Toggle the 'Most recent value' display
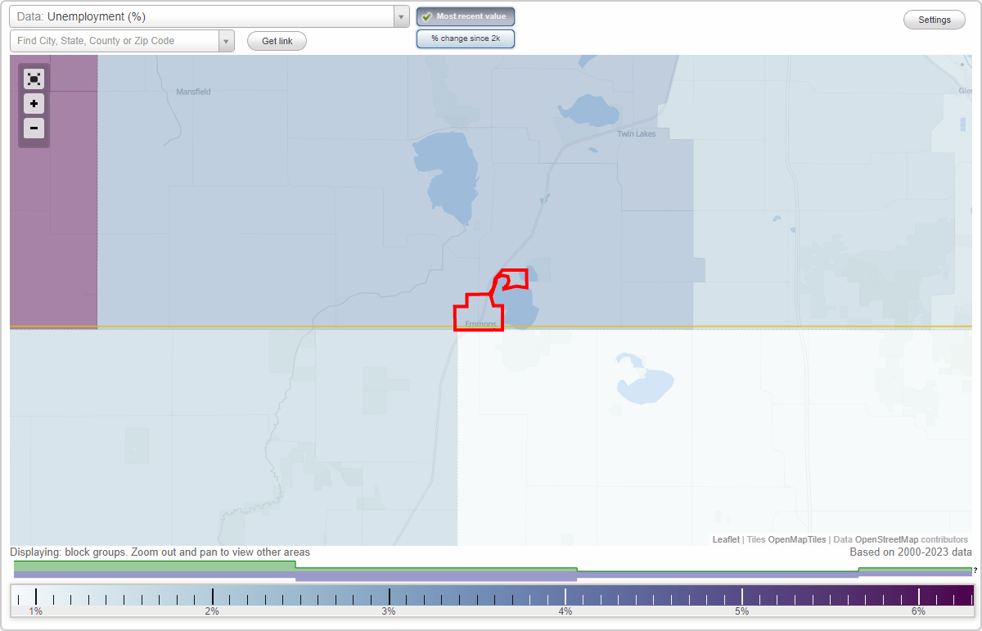Screen dimensions: 982x631 [x=466, y=16]
